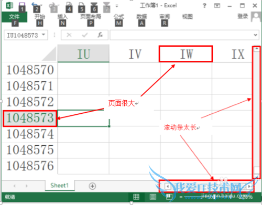Cancel formula entry with X button
The height and width of the screenshot is (205, 262).
(x=69, y=35)
